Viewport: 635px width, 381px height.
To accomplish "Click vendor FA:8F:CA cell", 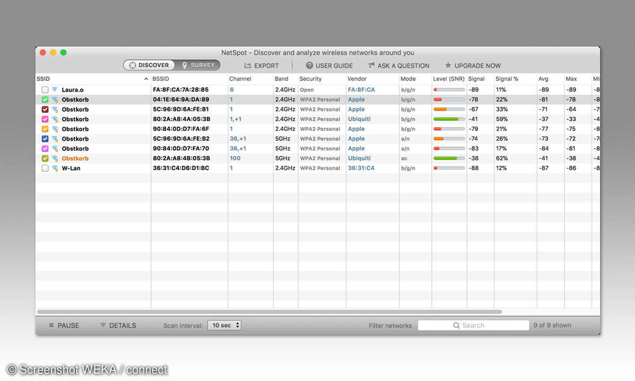I will point(361,90).
